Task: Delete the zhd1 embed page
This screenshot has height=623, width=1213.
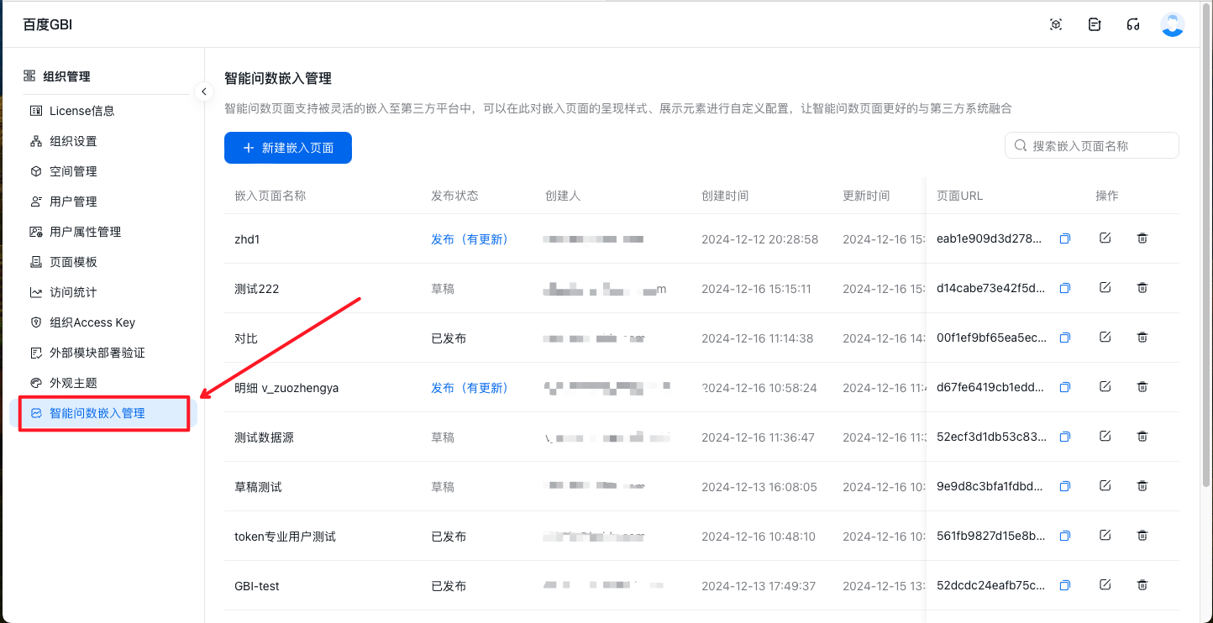Action: tap(1142, 238)
